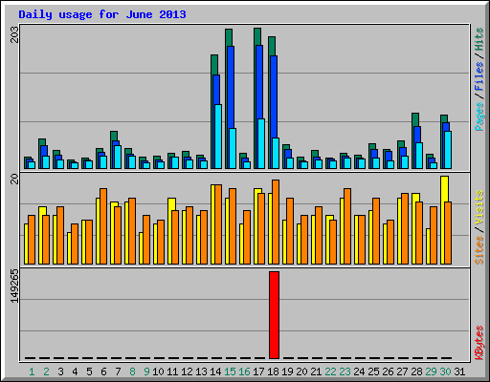Viewport: 490px width, 382px height.
Task: Click the green day "16" label
Action: pyautogui.click(x=244, y=371)
